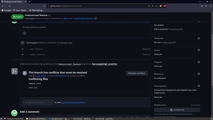Open a new browser tab
This screenshot has width=213, height=120.
pyautogui.click(x=30, y=2)
